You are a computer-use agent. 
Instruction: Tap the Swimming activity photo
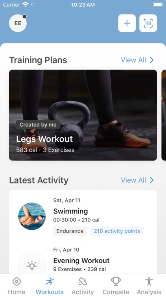[x=32, y=216]
